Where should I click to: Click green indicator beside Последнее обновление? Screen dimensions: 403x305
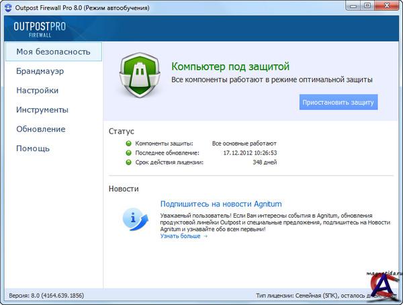tap(128, 152)
